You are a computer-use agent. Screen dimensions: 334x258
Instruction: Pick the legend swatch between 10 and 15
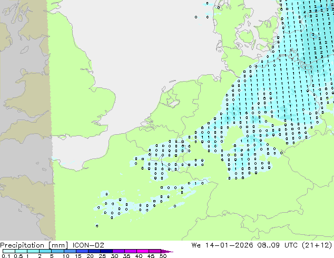click(70, 251)
